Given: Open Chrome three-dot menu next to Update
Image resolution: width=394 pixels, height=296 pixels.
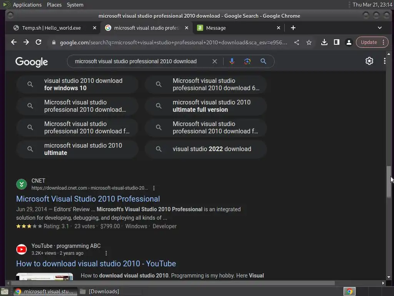Looking at the screenshot, I should pos(384,42).
